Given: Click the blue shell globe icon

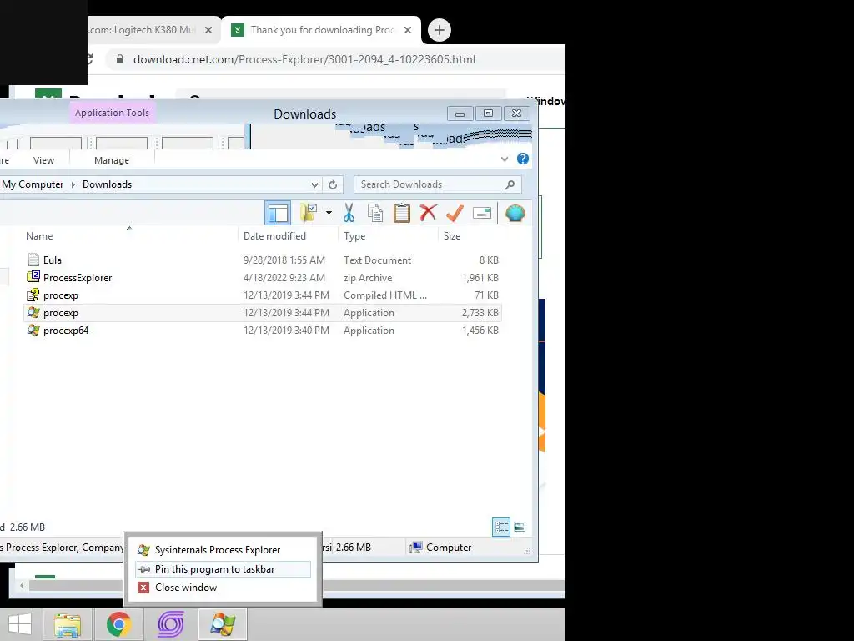Looking at the screenshot, I should point(515,213).
